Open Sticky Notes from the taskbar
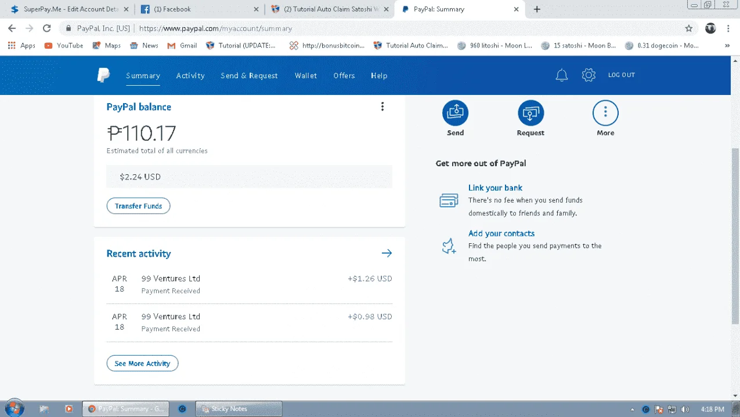This screenshot has width=740, height=417. pos(239,409)
